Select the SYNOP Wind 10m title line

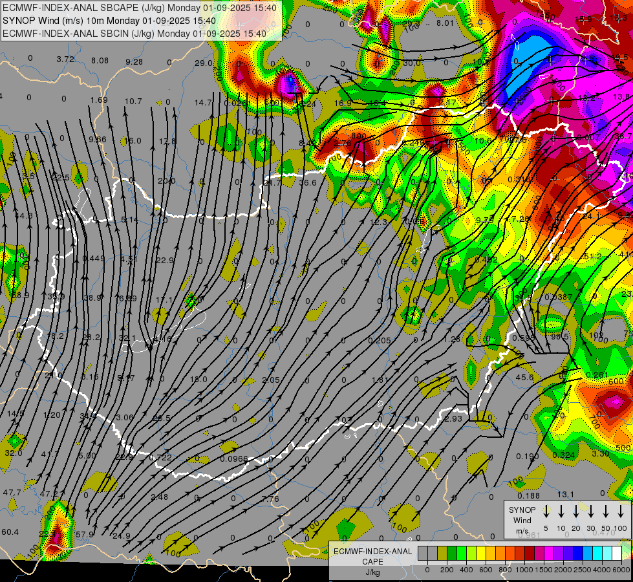click(x=109, y=21)
